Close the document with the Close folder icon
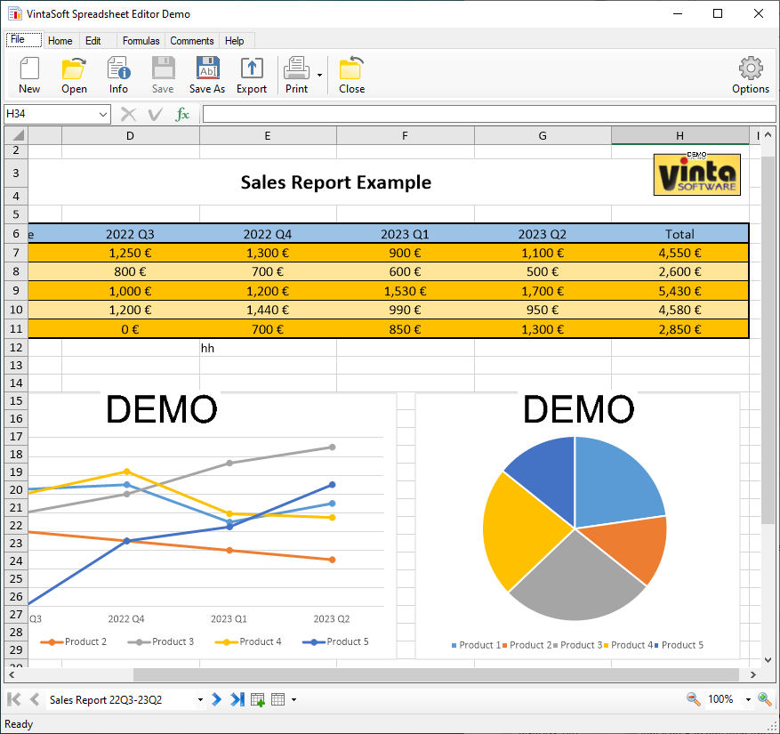This screenshot has height=734, width=780. point(351,74)
